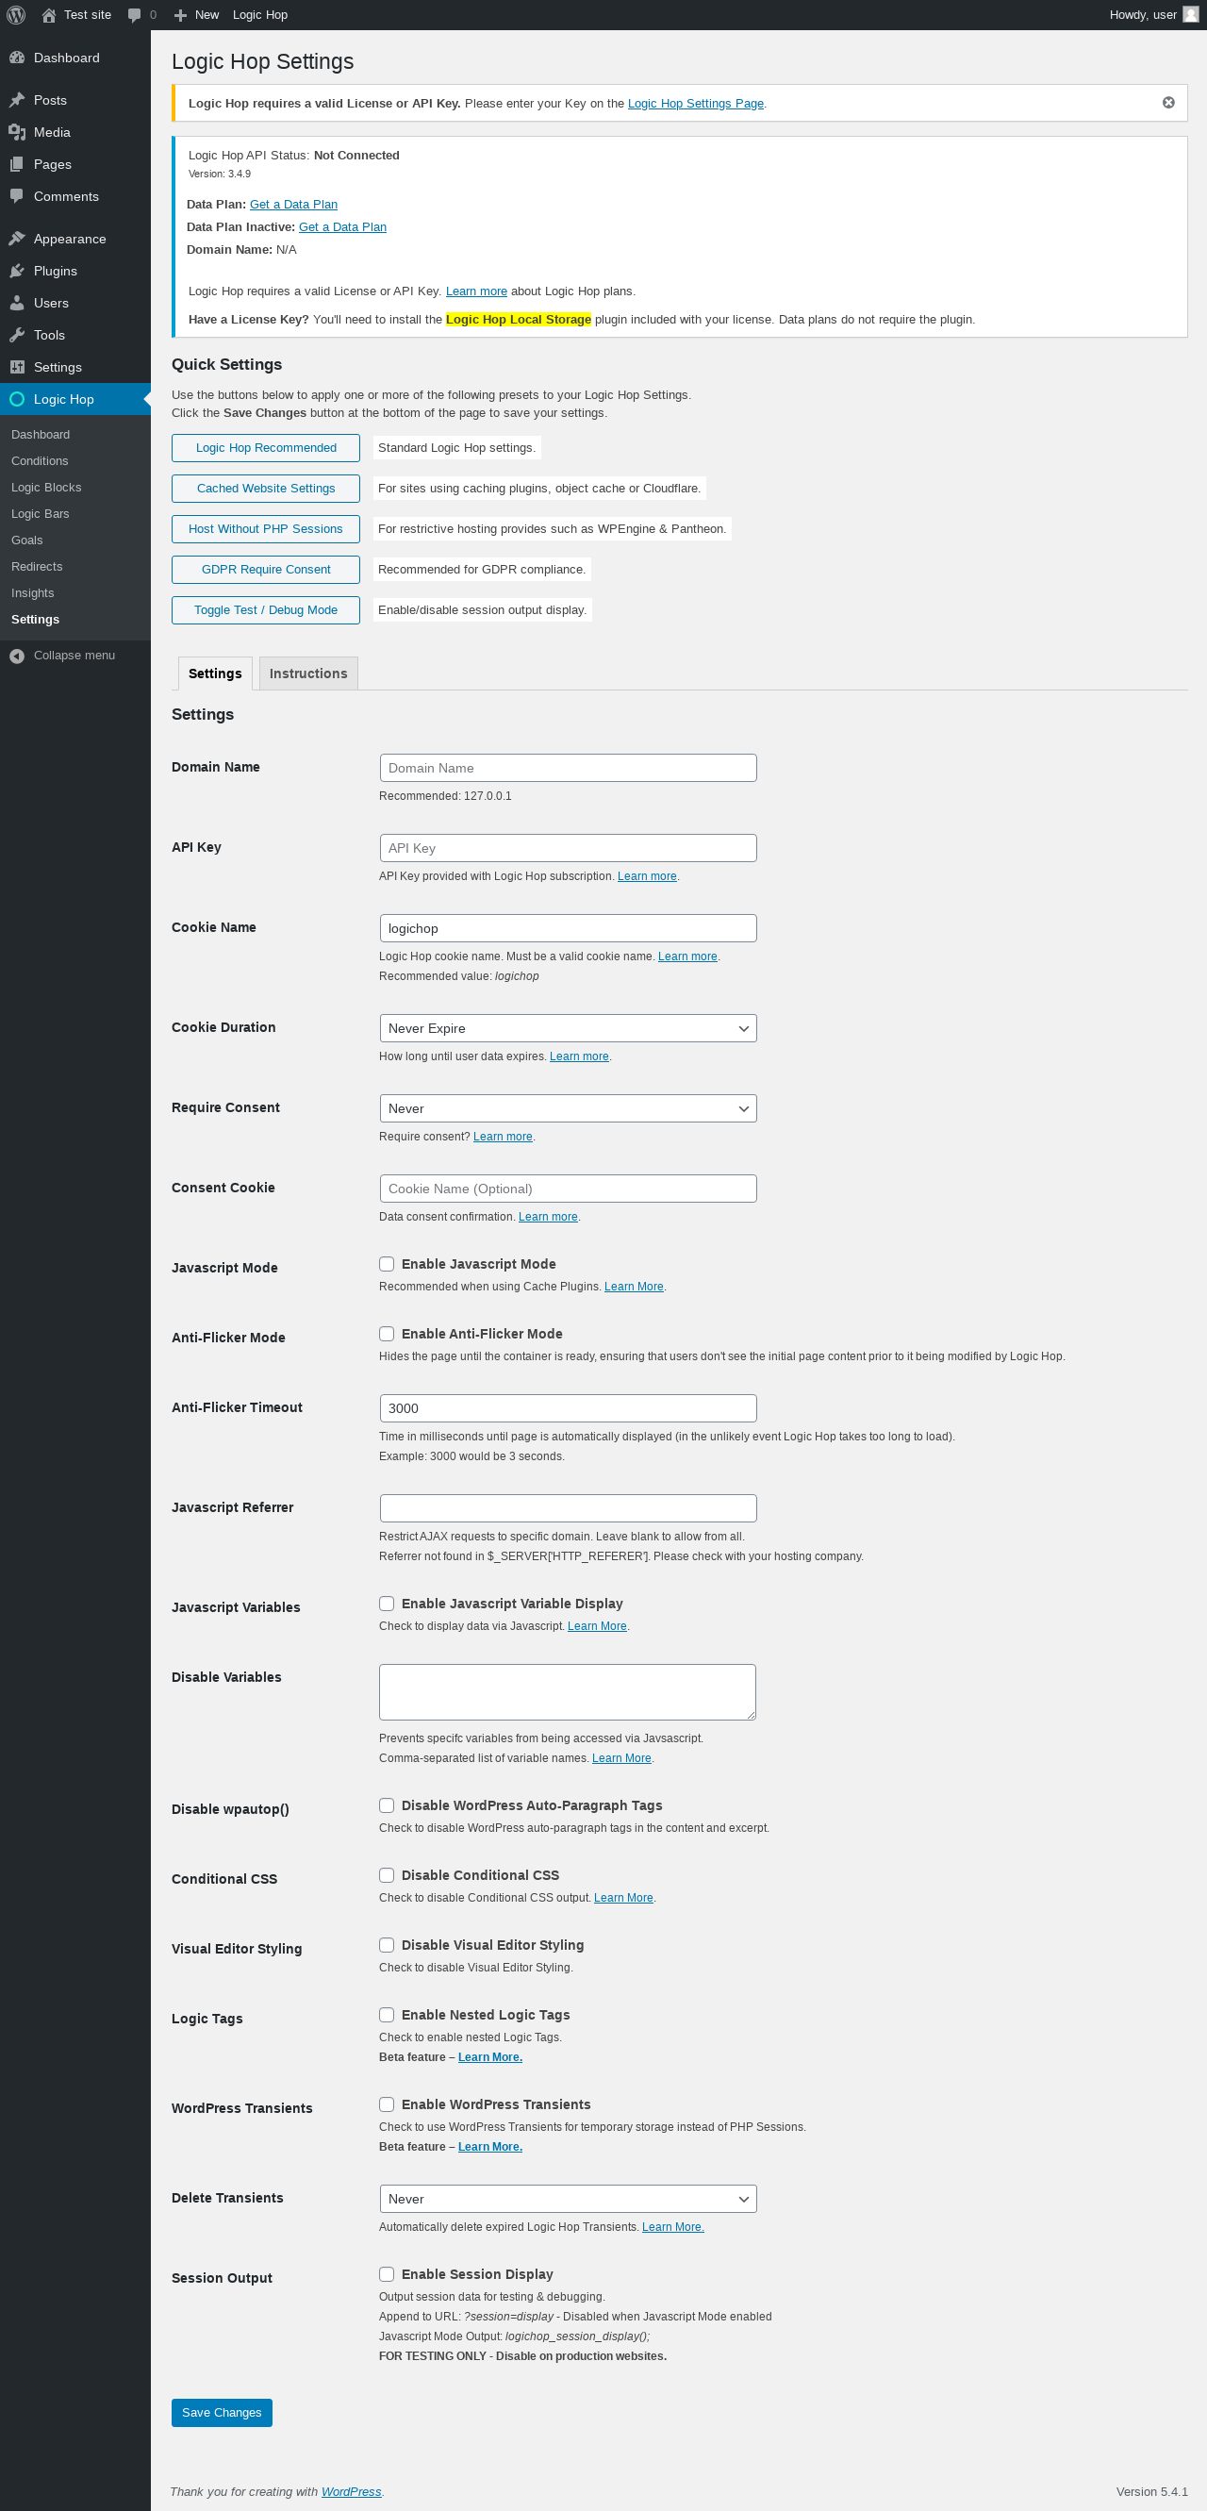Click Toggle Test / Debug Mode button
This screenshot has height=2511, width=1207.
(266, 610)
